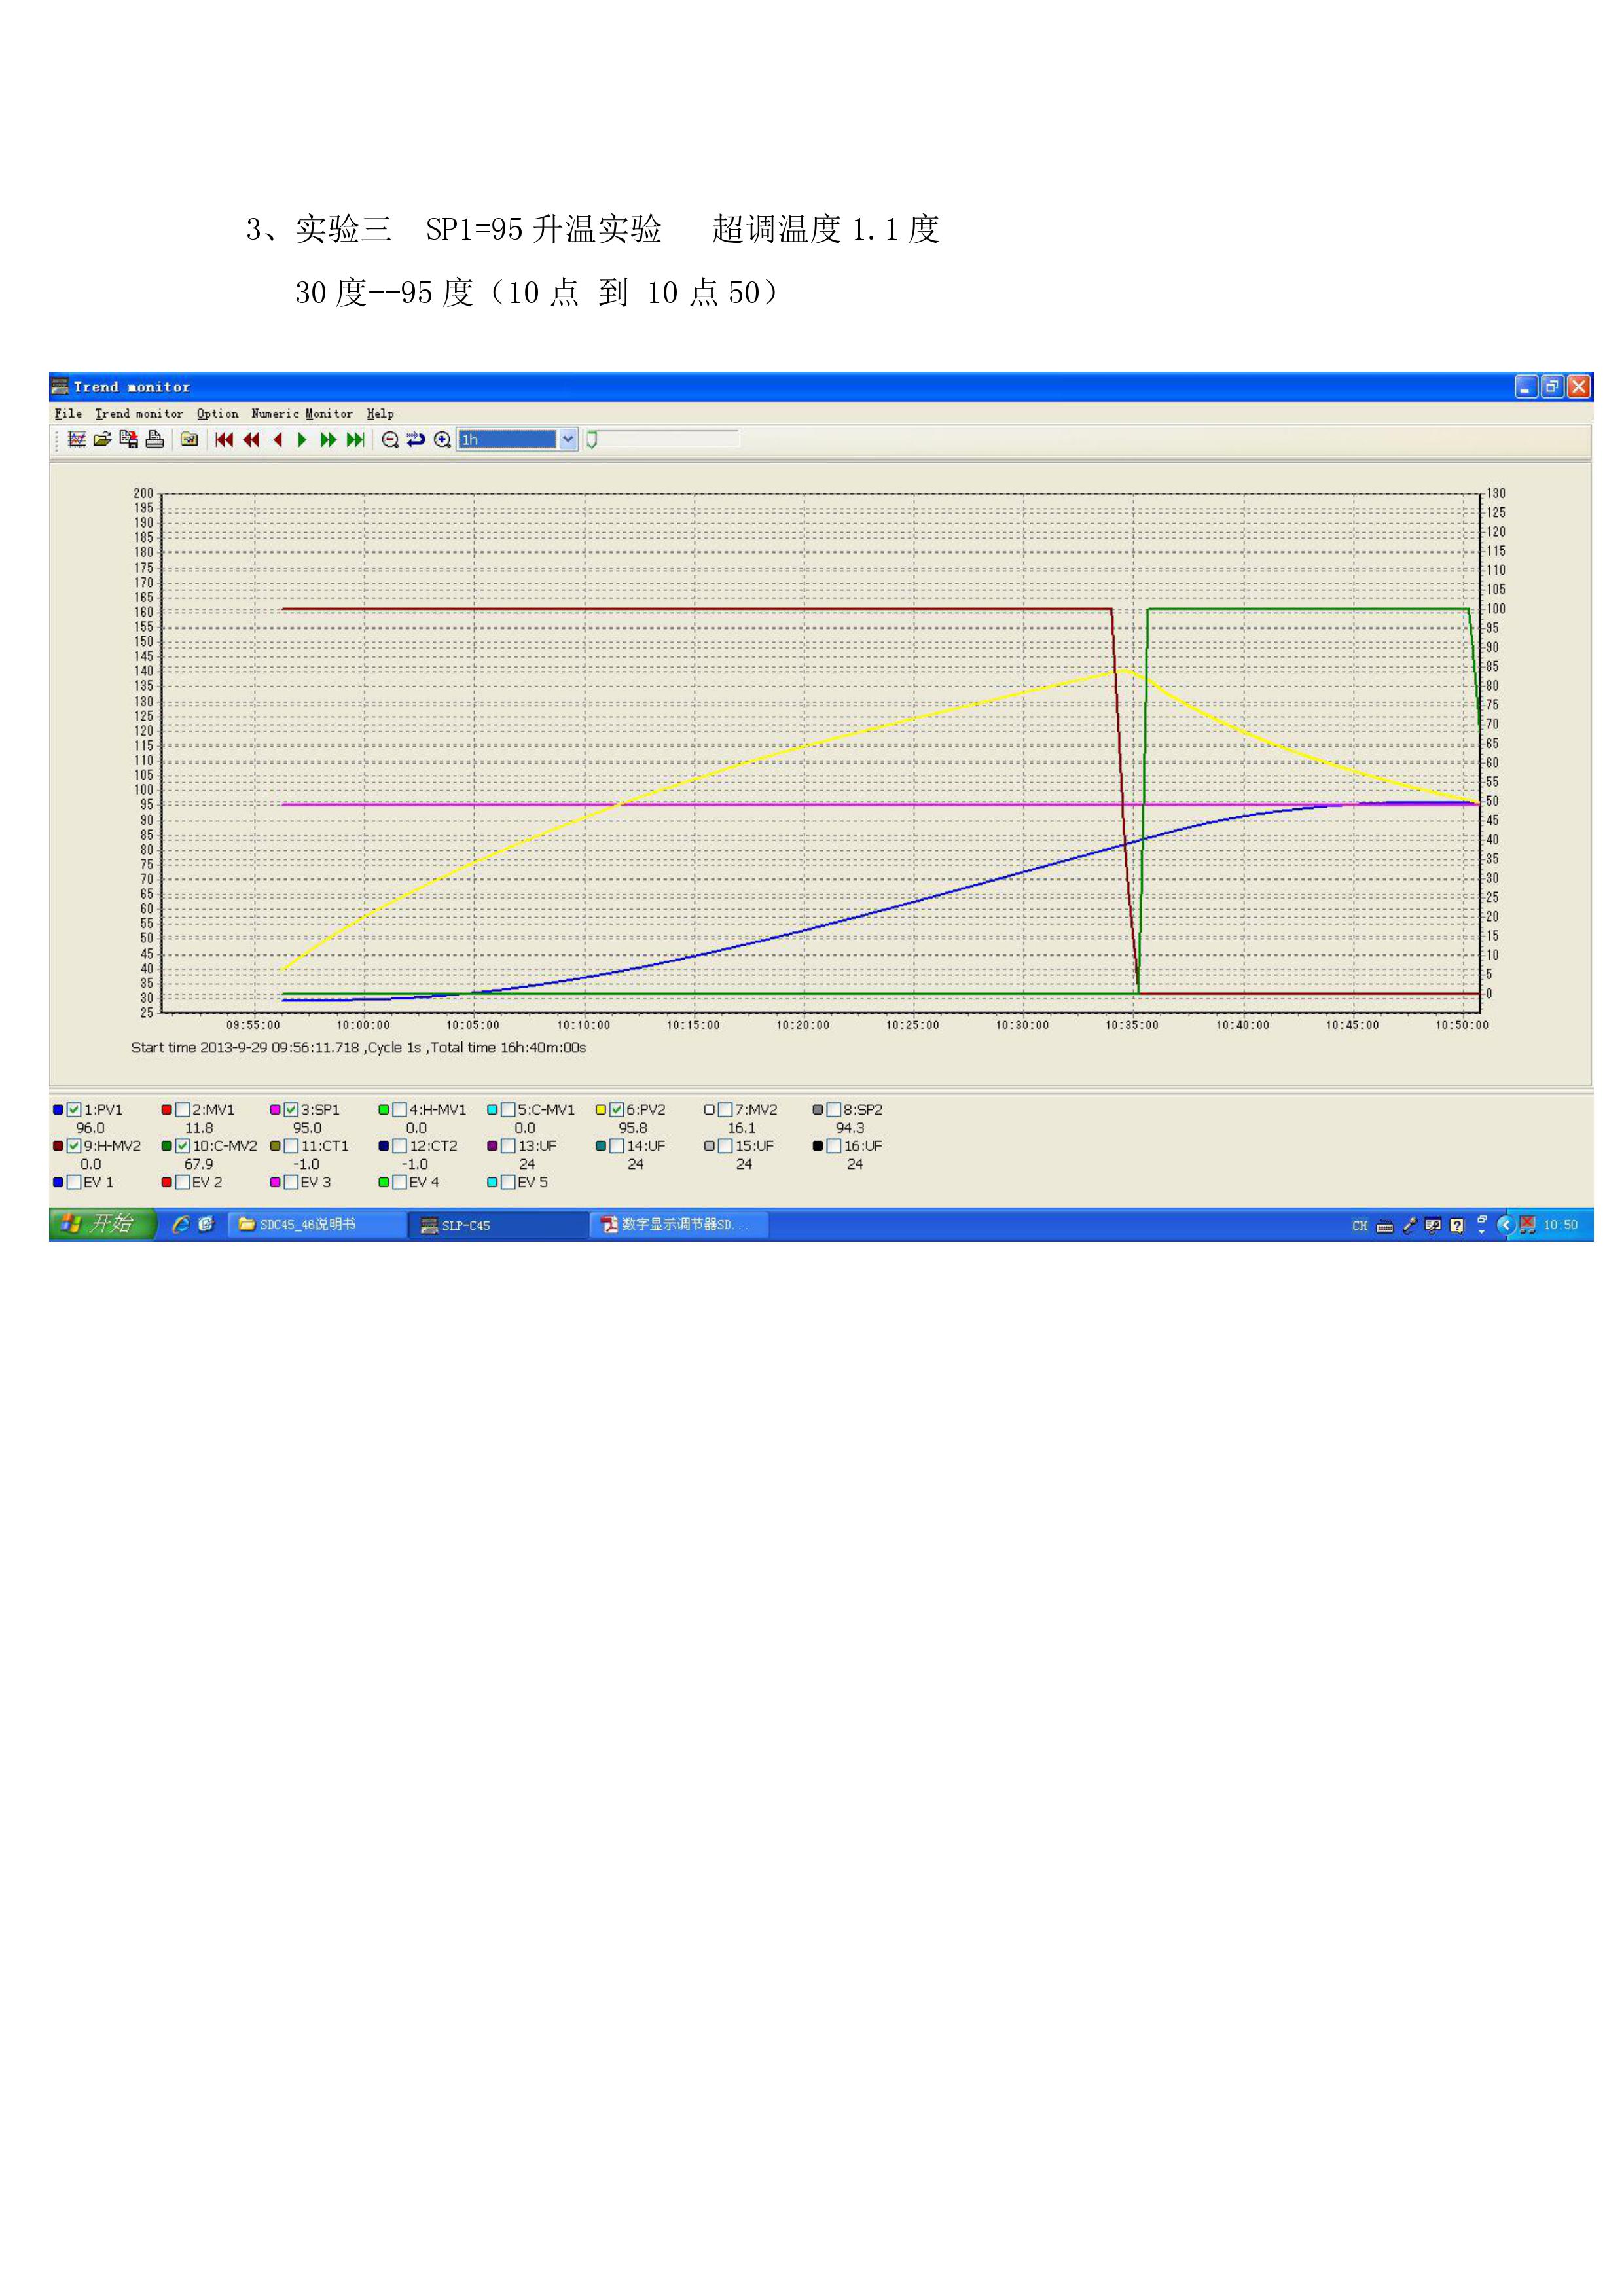Uncheck the 3:SP1 trace checkbox
The image size is (1624, 2296).
coord(291,1110)
